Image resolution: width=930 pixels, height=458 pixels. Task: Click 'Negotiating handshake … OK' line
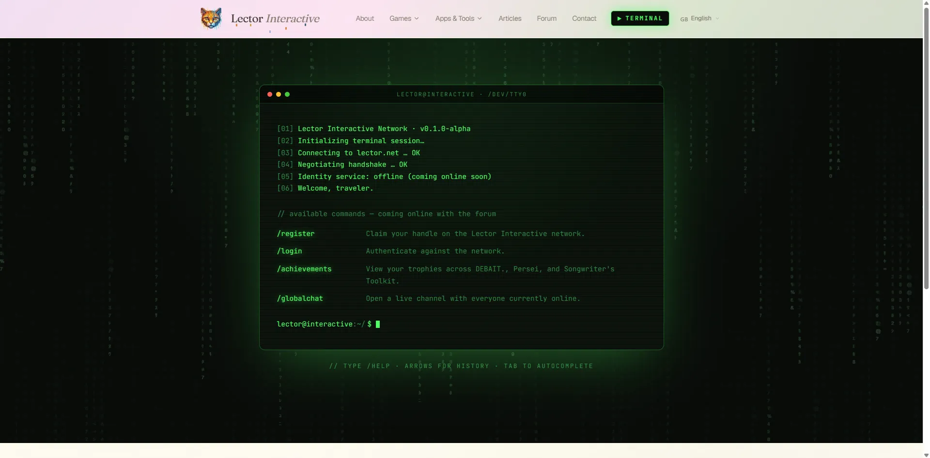pyautogui.click(x=352, y=164)
